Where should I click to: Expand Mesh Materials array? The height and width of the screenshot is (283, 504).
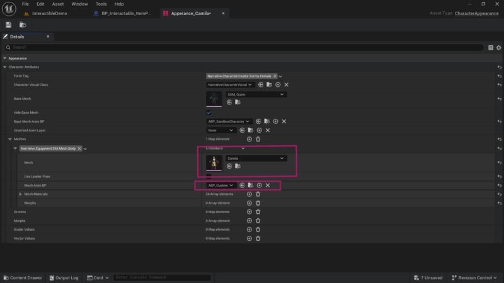tap(20, 194)
